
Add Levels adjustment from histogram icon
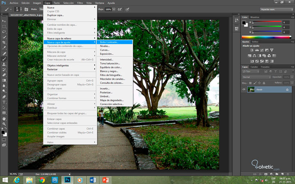point(257,50)
